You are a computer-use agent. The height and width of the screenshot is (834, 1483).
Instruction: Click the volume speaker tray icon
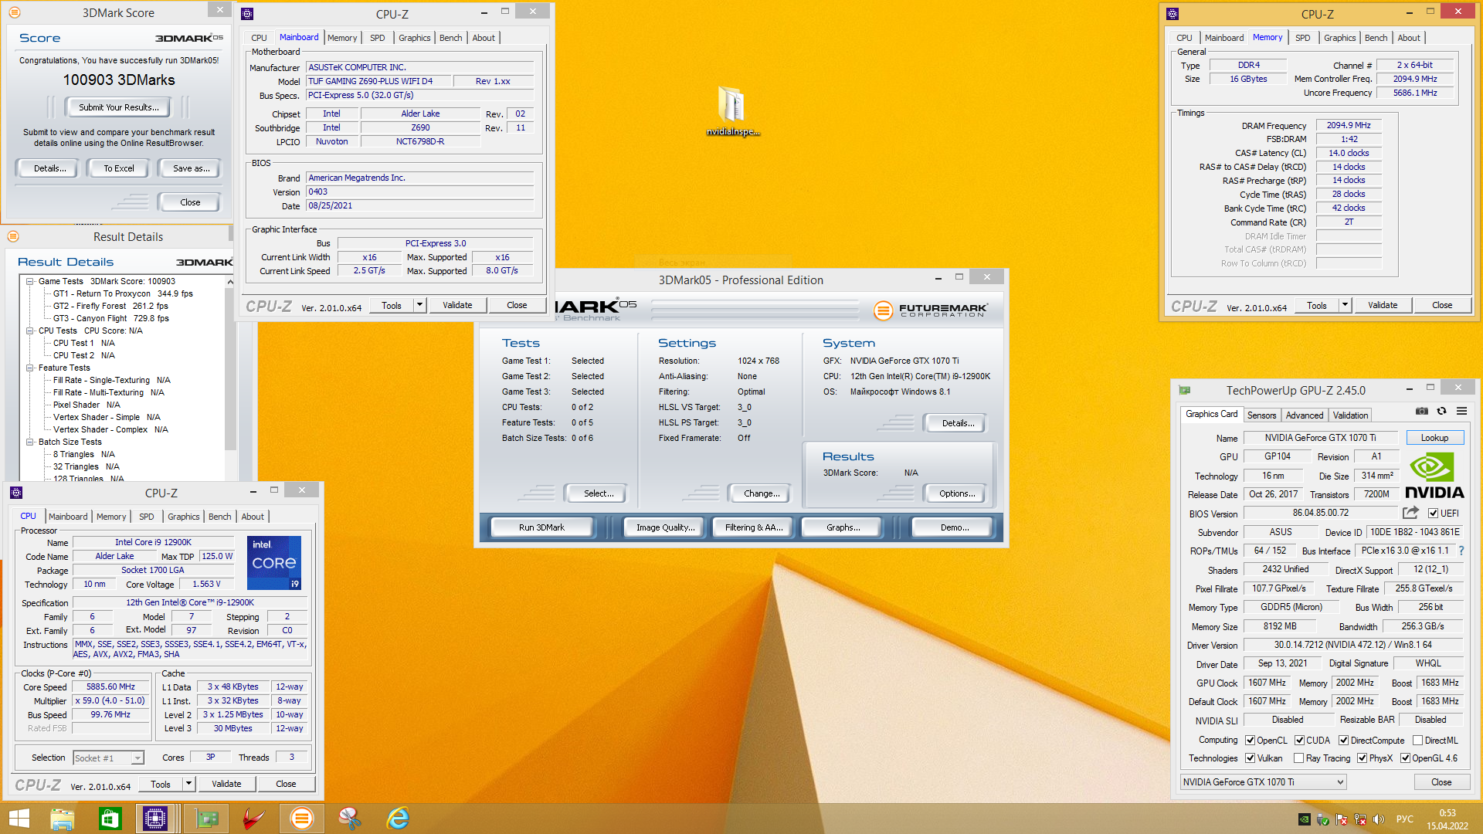click(x=1379, y=819)
